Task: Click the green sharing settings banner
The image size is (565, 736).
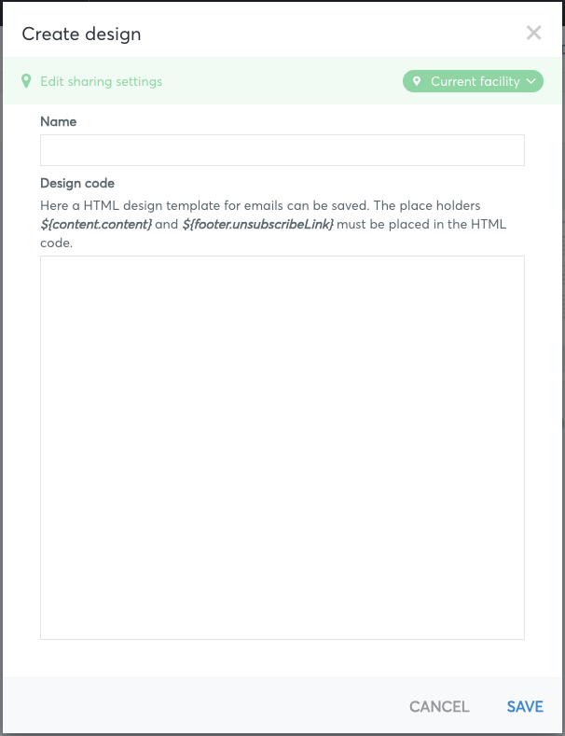Action: tap(282, 81)
